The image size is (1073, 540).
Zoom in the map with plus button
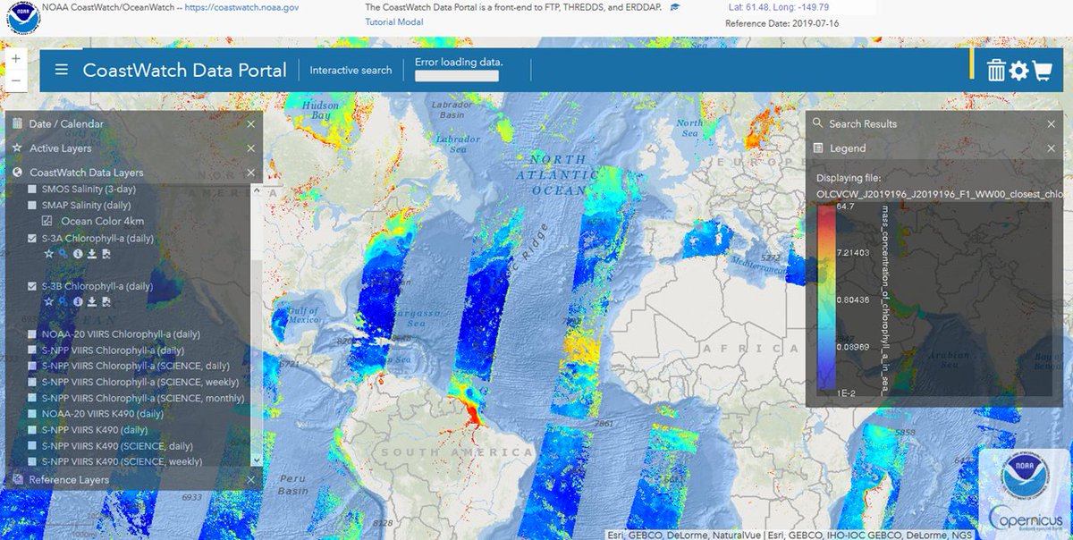pyautogui.click(x=16, y=58)
